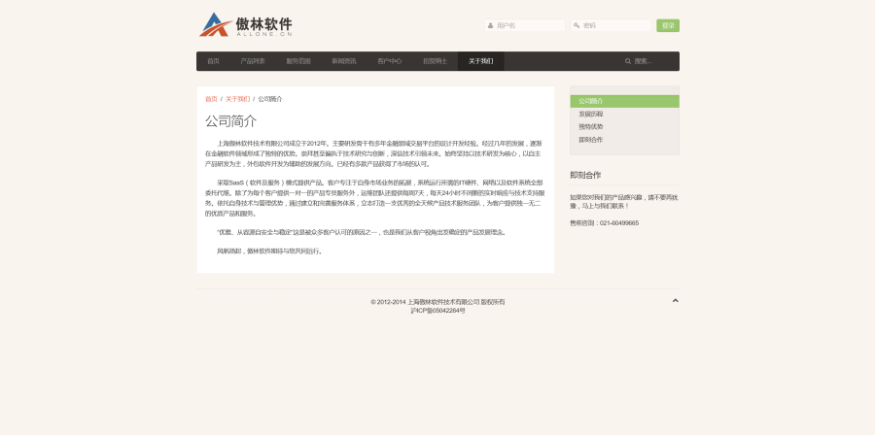Focus the 用户名 username input
Screen dimensions: 875x435
click(525, 25)
